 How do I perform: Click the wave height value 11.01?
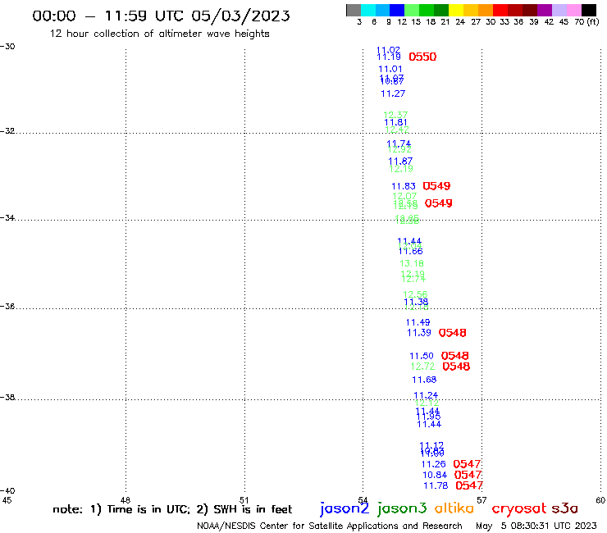(x=390, y=69)
